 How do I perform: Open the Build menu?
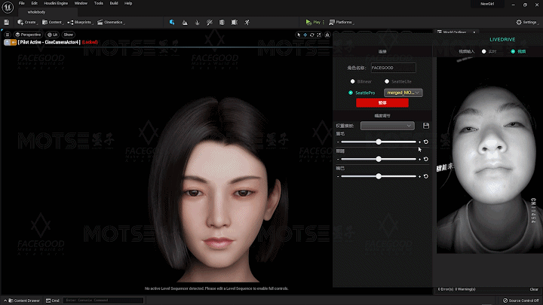pos(114,3)
